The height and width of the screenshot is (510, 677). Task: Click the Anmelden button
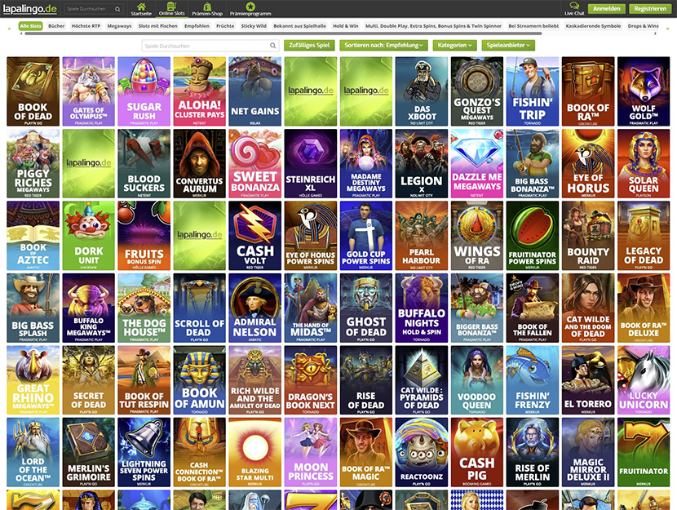[x=606, y=9]
